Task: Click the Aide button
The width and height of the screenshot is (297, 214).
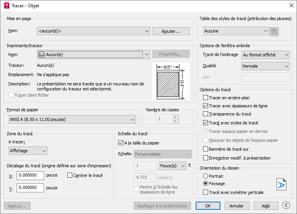Action: click(265, 206)
